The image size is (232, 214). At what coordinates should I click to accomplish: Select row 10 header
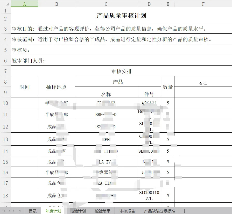pos(5,103)
